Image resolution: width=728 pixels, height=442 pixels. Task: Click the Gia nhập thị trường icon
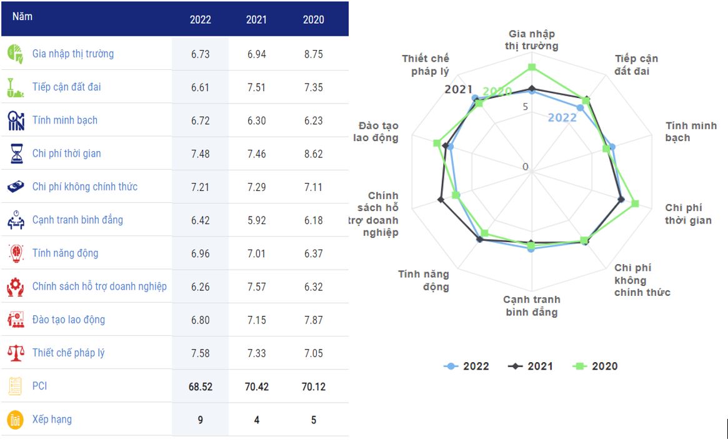16,54
